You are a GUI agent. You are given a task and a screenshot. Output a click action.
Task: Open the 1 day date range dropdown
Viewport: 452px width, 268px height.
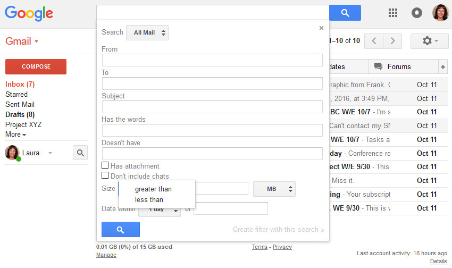pyautogui.click(x=160, y=210)
